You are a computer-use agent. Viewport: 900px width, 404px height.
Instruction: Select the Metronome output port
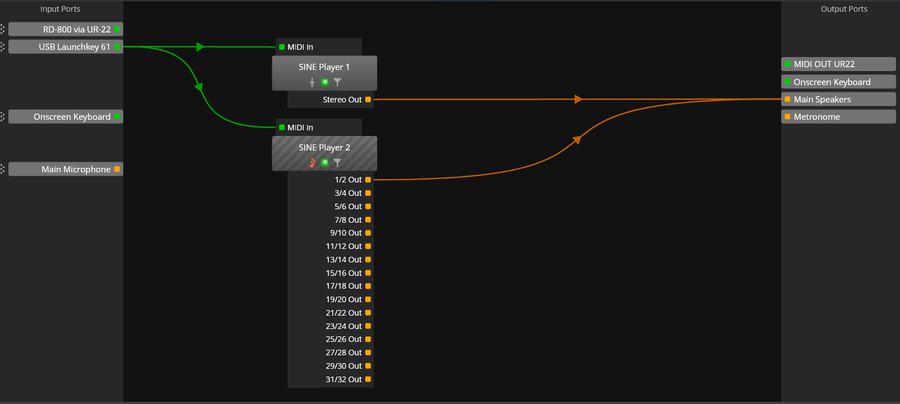838,116
